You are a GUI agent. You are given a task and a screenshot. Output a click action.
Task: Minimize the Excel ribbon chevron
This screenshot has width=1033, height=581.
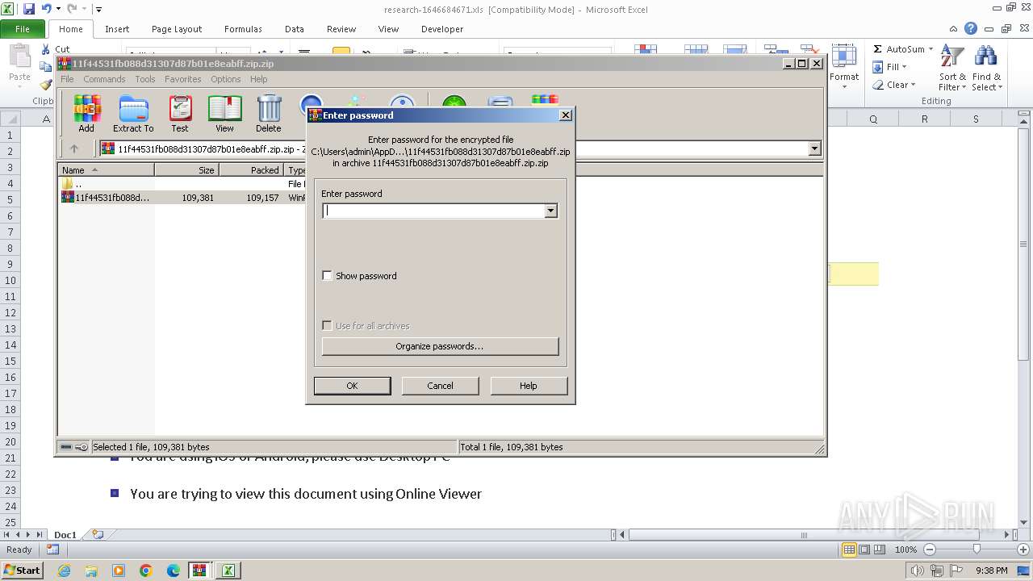(x=955, y=28)
